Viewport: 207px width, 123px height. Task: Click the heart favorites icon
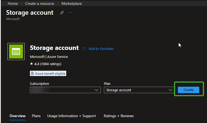[85, 49]
